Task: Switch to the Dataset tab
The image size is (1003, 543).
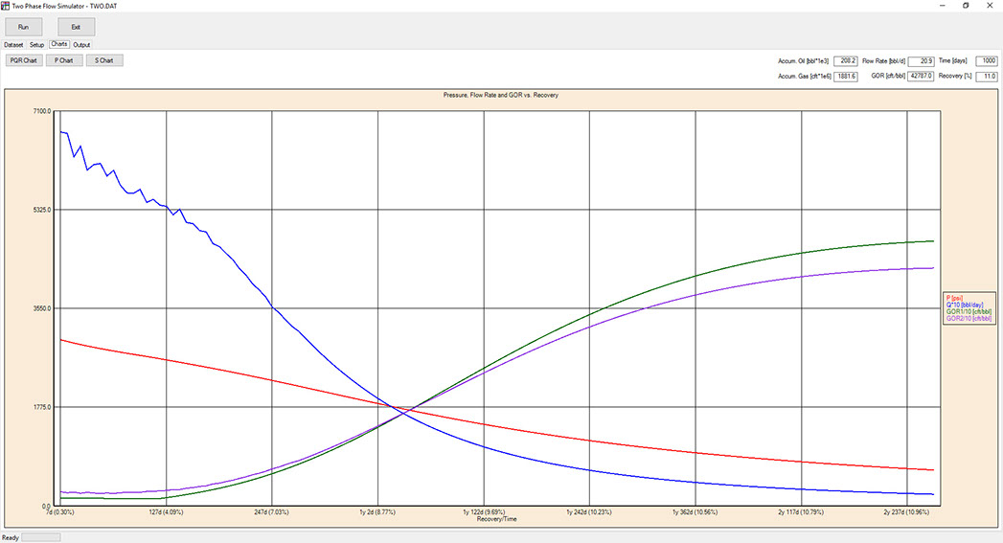Action: 13,44
